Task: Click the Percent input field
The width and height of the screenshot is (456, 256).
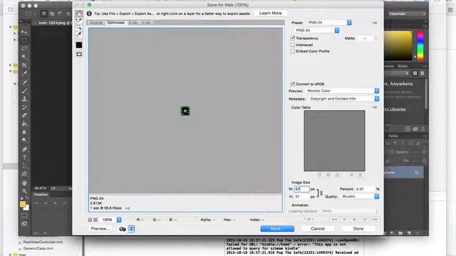Action: coord(366,189)
